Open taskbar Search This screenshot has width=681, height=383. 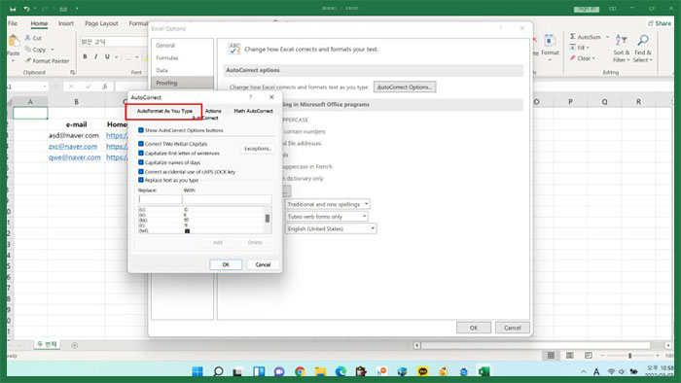pos(219,371)
